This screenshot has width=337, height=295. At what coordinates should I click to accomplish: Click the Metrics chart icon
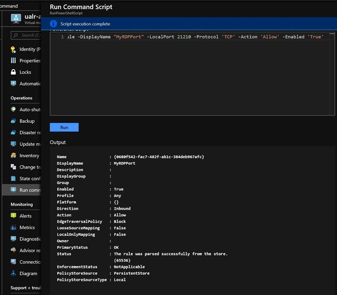click(14, 227)
